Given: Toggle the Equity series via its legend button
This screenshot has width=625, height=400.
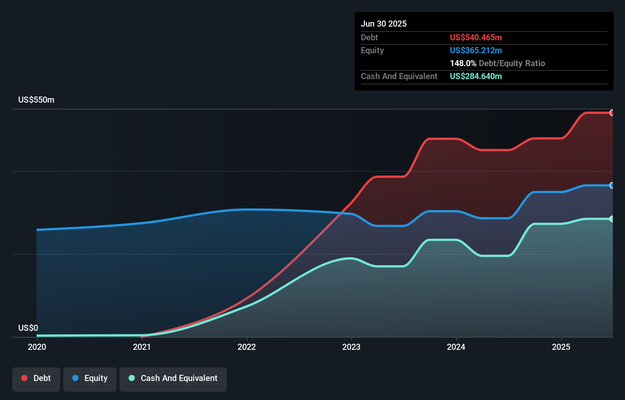Looking at the screenshot, I should 89,379.
